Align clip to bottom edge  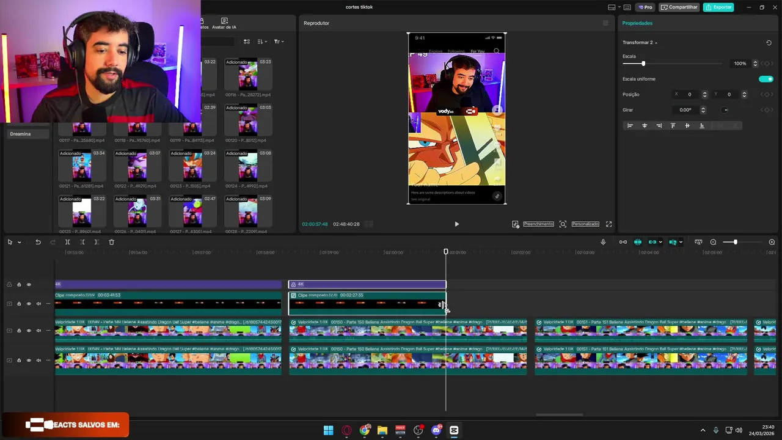701,125
